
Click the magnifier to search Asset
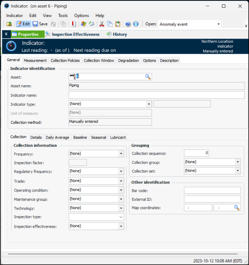click(148, 77)
